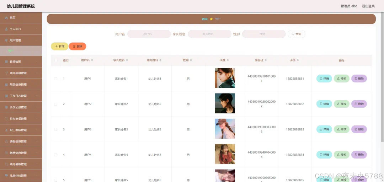Click the chart icon beside 工作日志管理
Image resolution: width=384 pixels, height=182 pixels.
(x=6, y=96)
